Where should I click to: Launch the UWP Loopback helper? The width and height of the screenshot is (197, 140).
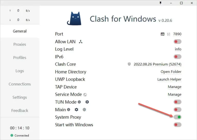(x=169, y=79)
